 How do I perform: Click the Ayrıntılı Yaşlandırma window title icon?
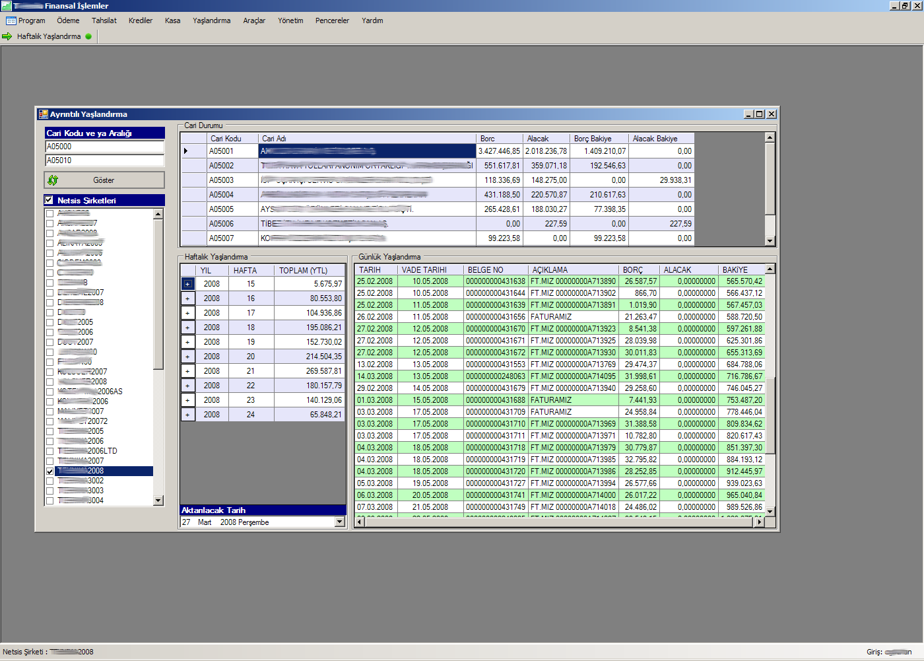point(43,114)
